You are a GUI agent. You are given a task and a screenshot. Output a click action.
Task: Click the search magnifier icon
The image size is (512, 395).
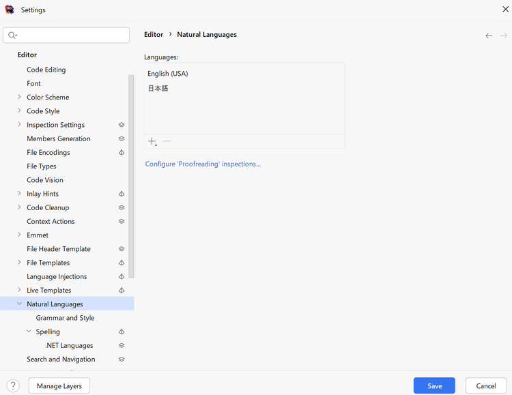12,35
